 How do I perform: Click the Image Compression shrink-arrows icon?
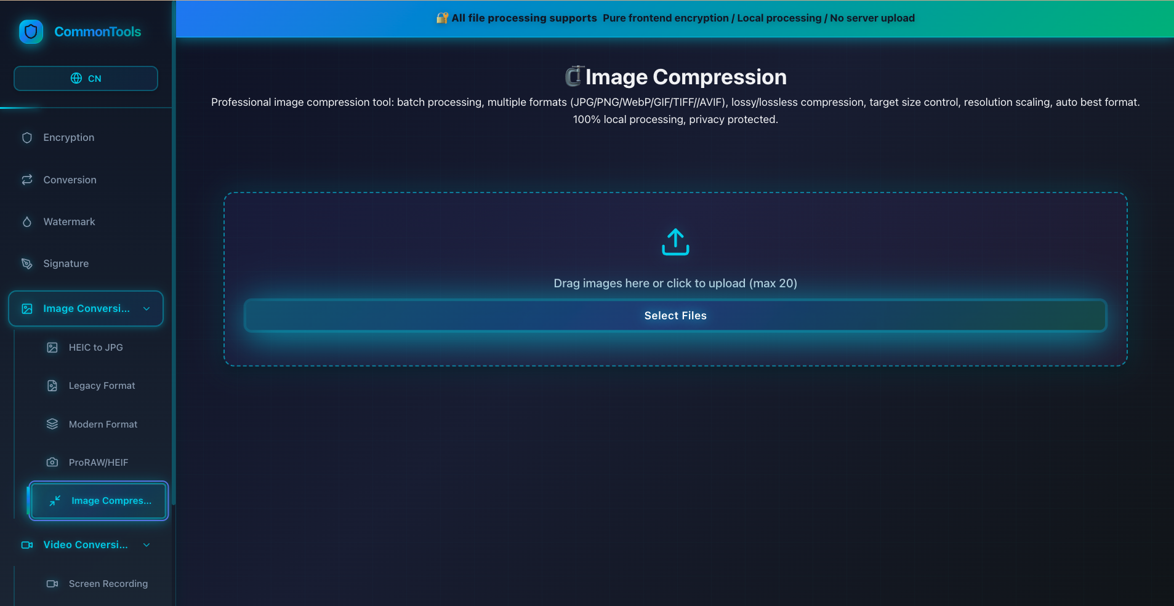tap(55, 500)
